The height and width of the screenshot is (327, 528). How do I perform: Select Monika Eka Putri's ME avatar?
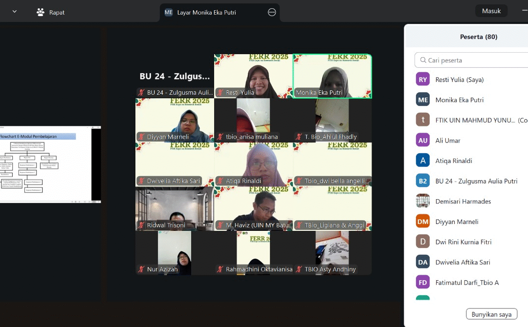coord(423,100)
